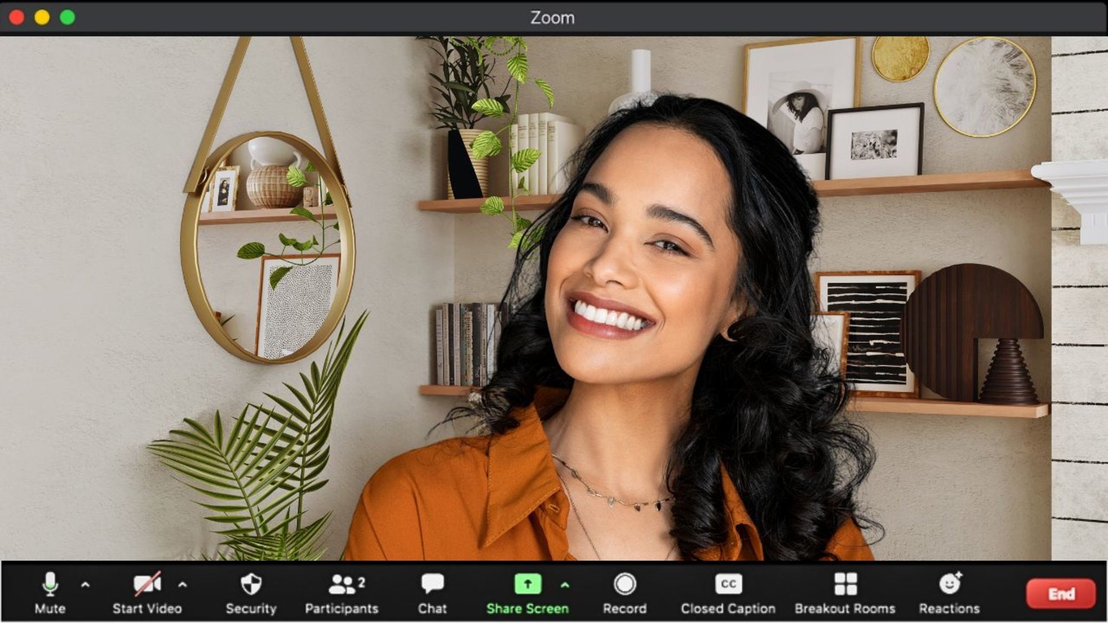The image size is (1108, 623).
Task: Click the Zoom title bar text
Action: point(552,17)
